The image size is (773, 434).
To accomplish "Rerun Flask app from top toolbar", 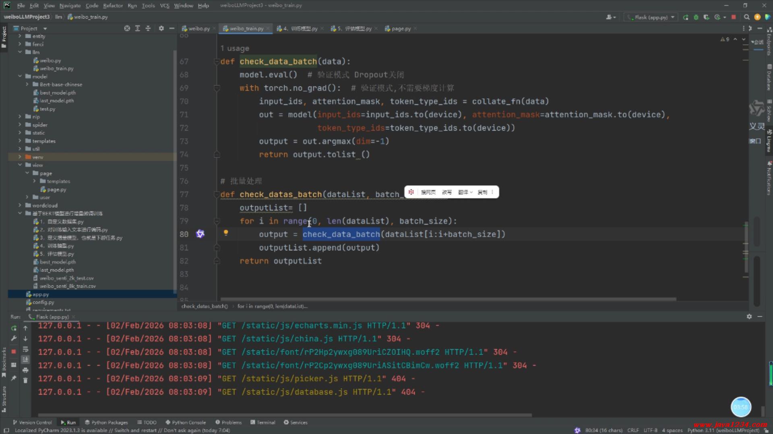I will tap(686, 17).
